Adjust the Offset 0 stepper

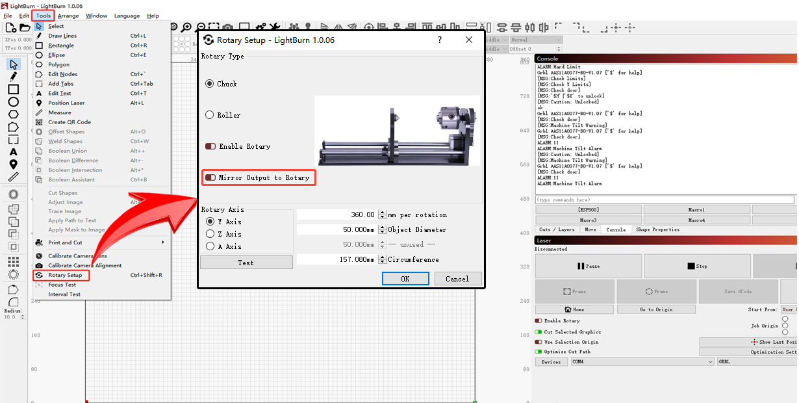(560, 49)
